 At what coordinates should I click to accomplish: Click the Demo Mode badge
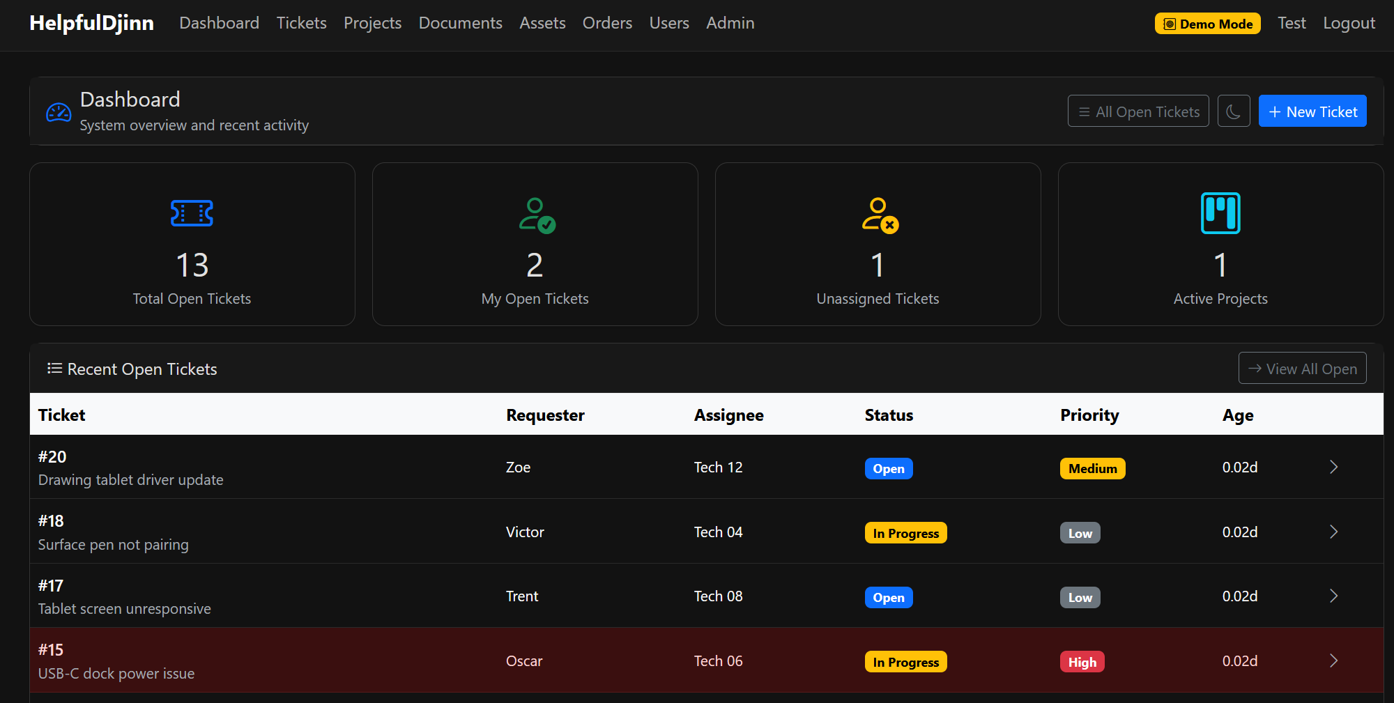(x=1208, y=24)
